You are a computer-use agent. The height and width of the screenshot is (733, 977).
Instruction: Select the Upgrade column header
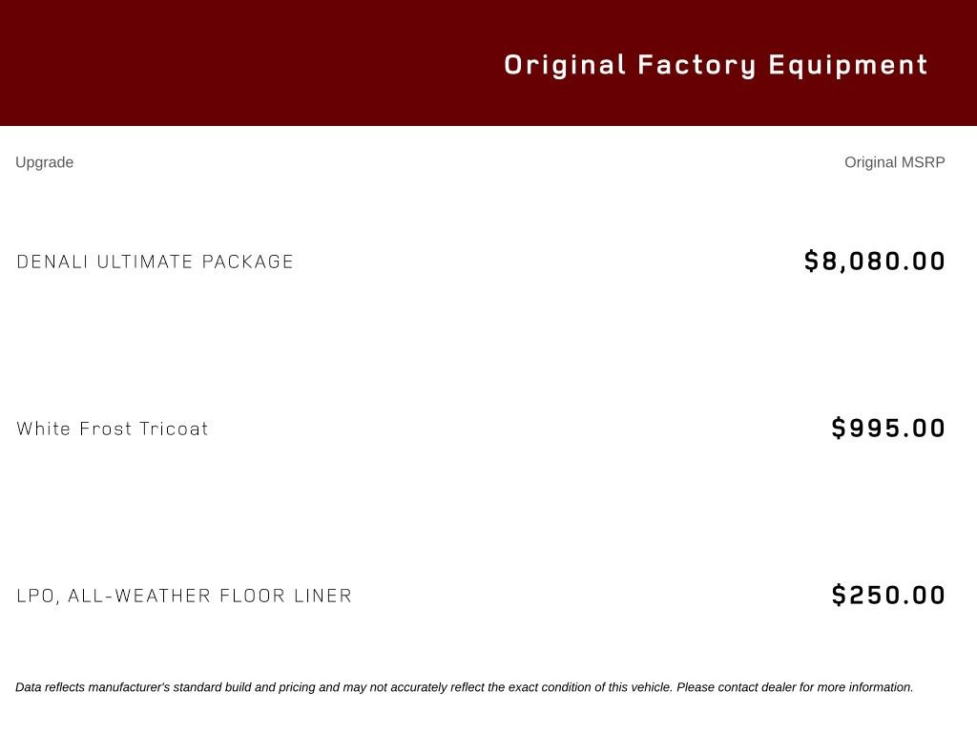[x=44, y=162]
